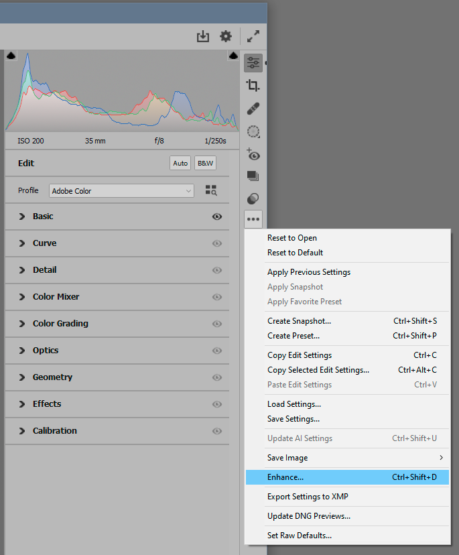Click the Auto button
This screenshot has height=555, width=459.
180,164
